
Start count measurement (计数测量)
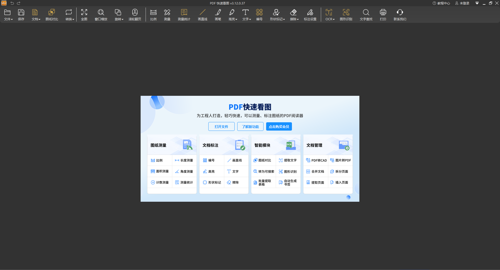tap(160, 182)
